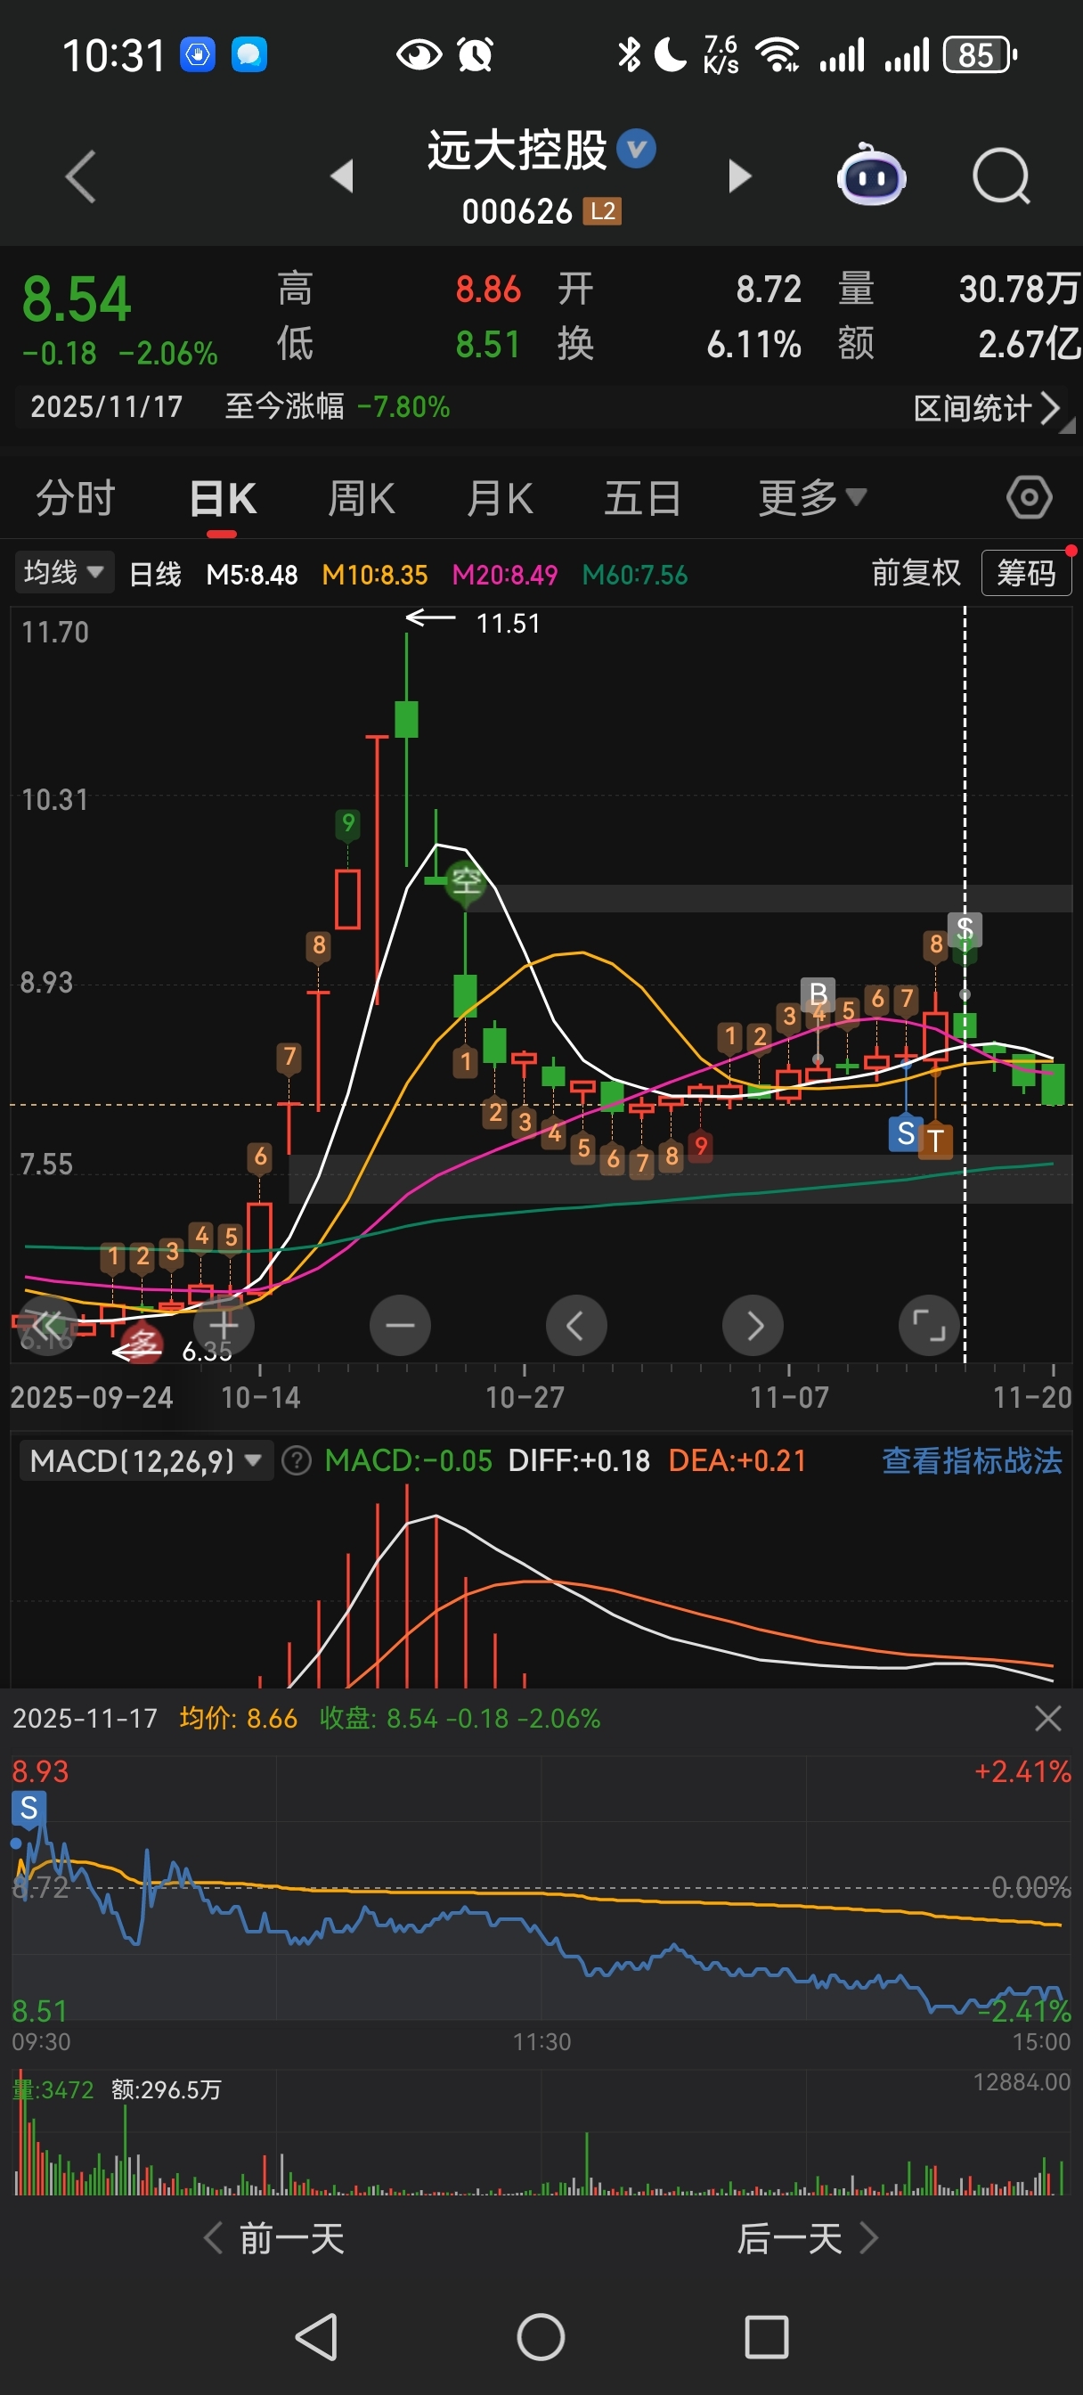Tap Android back navigation button
Viewport: 1083px width, 2395px height.
coord(316,2336)
